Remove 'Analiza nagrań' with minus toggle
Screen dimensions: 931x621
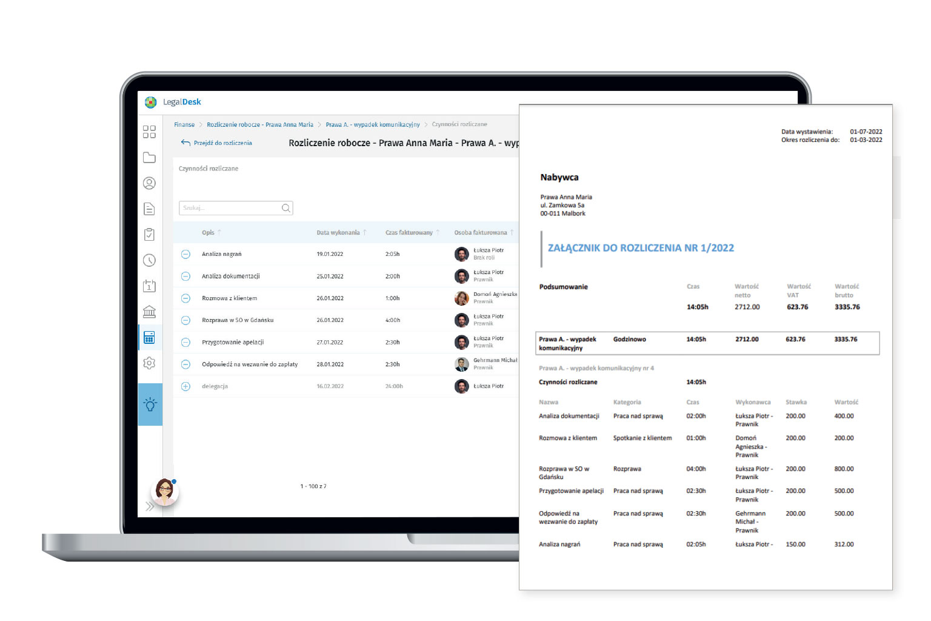[186, 254]
